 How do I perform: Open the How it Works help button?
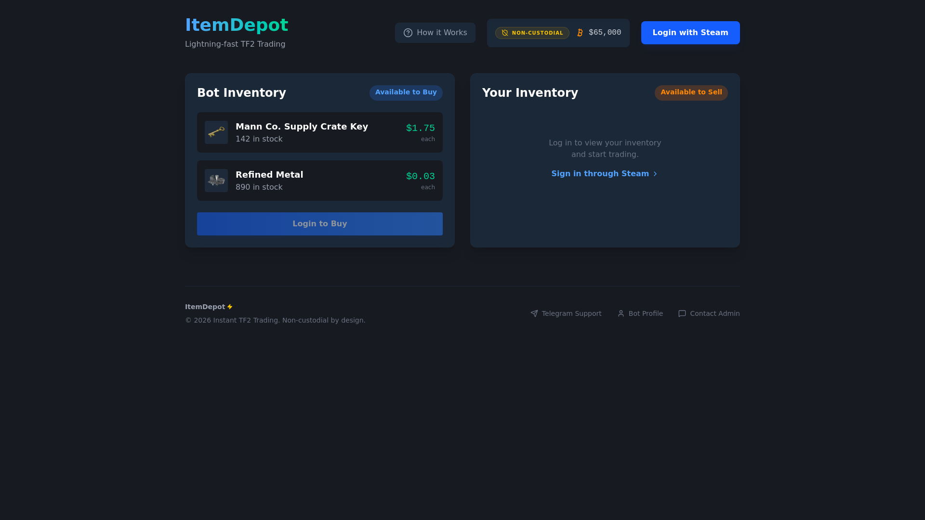[x=435, y=33]
